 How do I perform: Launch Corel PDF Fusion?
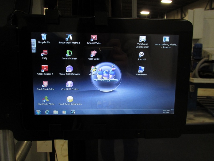coord(70,84)
